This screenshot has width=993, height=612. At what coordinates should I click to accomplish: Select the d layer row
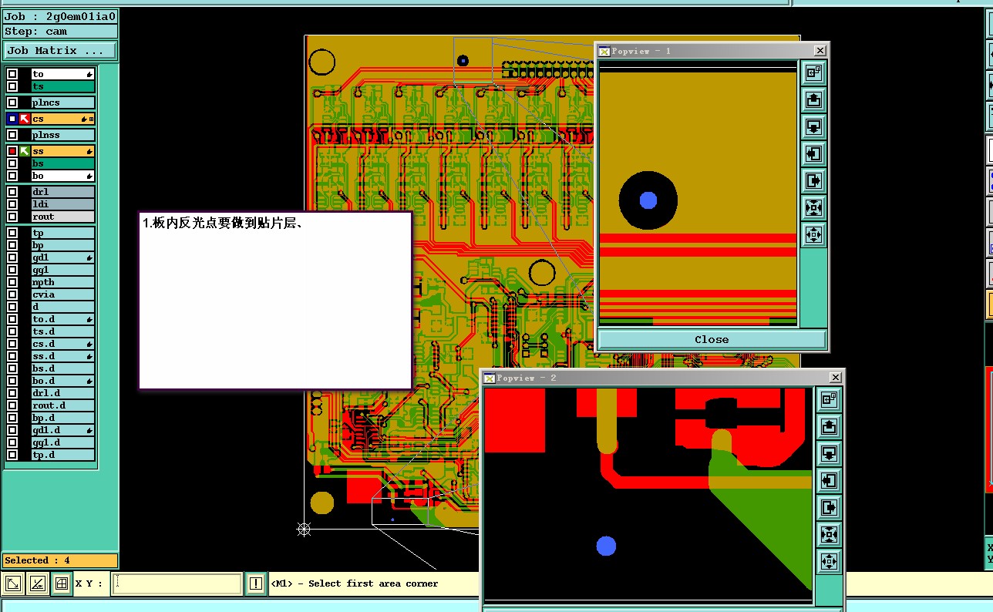point(63,307)
